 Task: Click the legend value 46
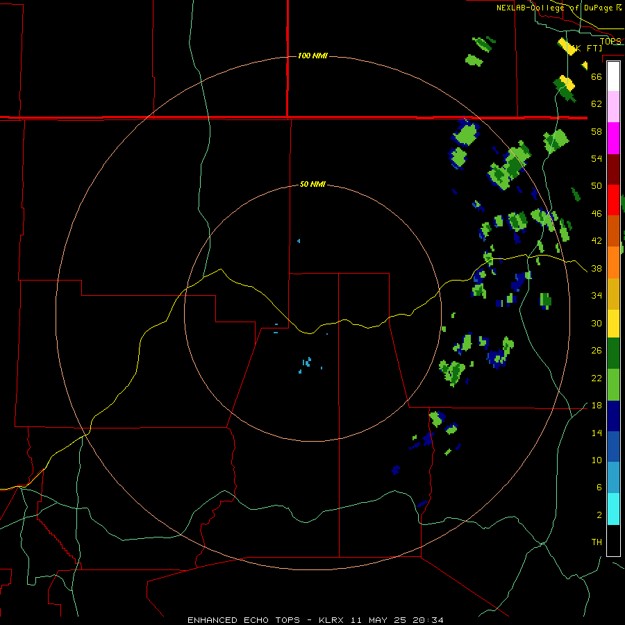tap(597, 214)
